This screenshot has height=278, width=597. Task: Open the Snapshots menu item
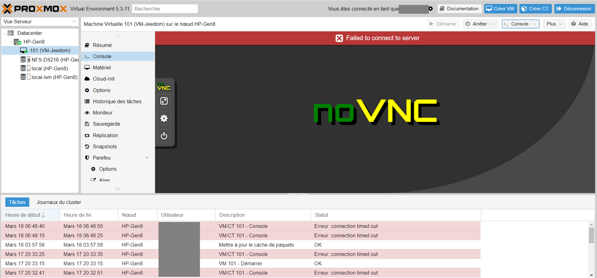pos(118,146)
